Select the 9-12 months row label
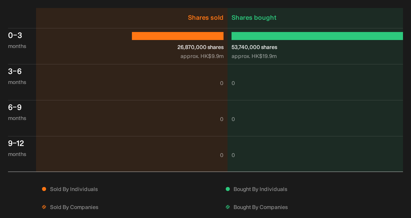The width and height of the screenshot is (411, 218). coord(17,148)
